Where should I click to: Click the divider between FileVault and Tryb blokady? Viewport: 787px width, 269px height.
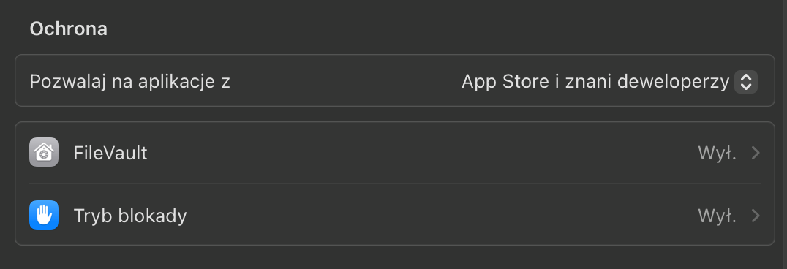tap(395, 183)
